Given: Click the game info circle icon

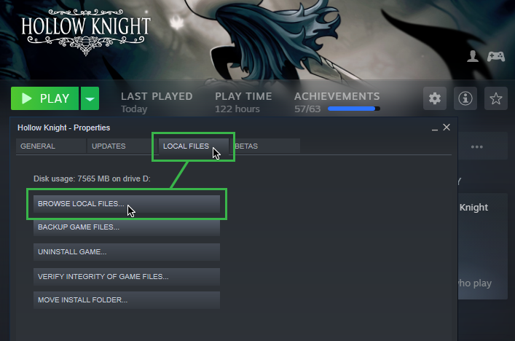Looking at the screenshot, I should (465, 98).
